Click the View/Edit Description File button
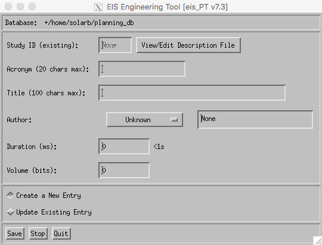Image resolution: width=322 pixels, height=245 pixels. pyautogui.click(x=188, y=45)
